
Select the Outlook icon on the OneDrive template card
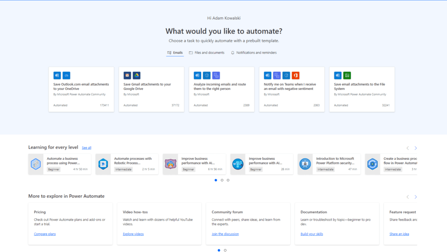pos(57,75)
